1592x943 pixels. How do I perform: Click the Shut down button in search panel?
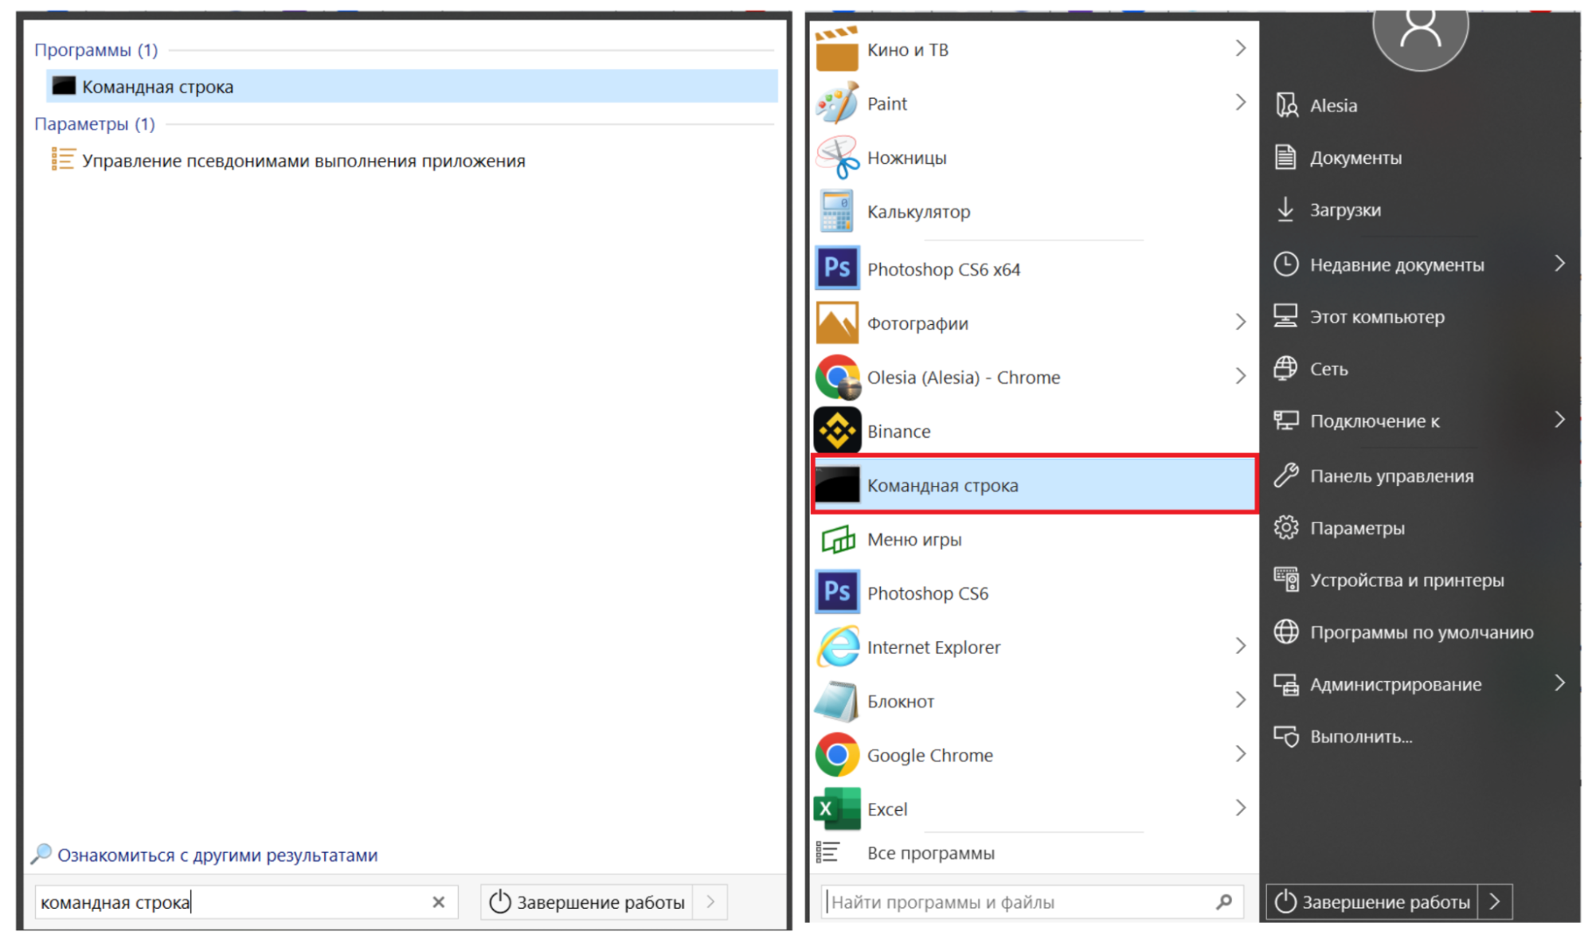(x=588, y=902)
